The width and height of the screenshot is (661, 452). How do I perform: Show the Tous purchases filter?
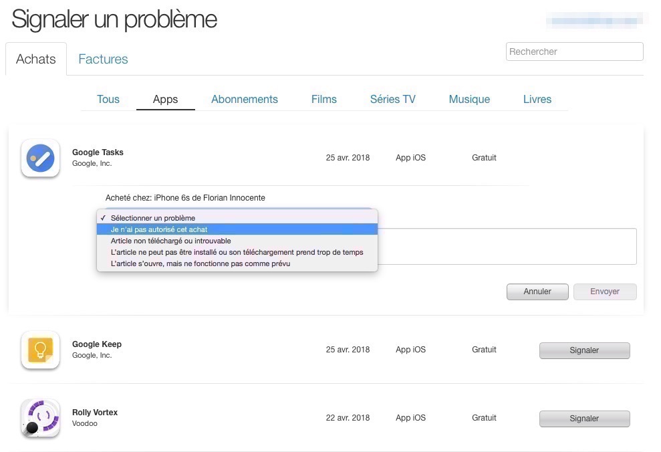[108, 99]
